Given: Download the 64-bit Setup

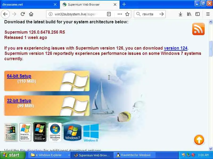Looking at the screenshot, I should (19, 76).
